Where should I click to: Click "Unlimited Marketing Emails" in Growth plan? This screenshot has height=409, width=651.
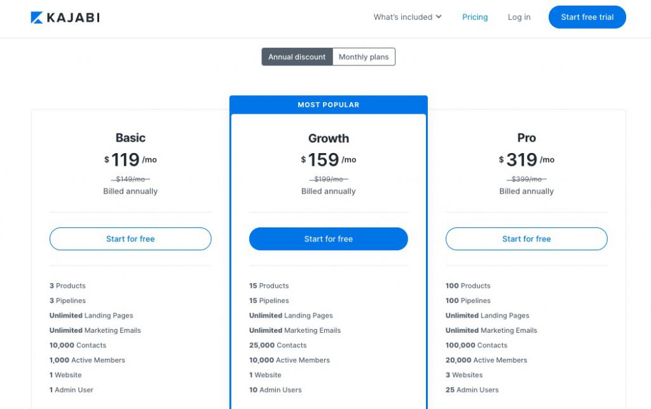[x=295, y=331]
